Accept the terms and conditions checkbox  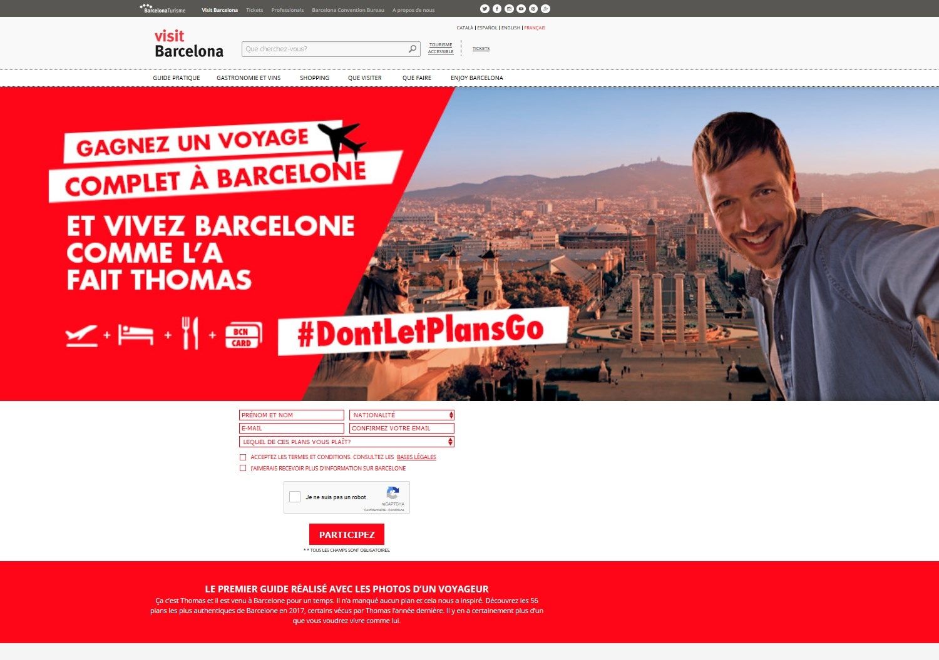(x=243, y=457)
